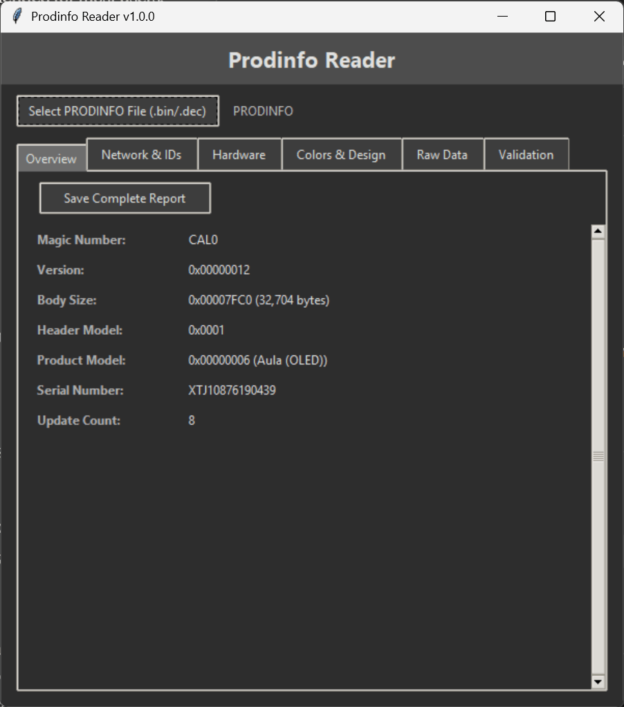Maximize the Prodinfo Reader window
624x707 pixels.
(x=550, y=16)
